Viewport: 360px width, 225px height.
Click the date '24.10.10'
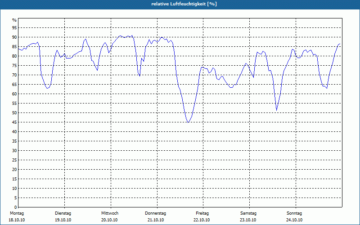click(294, 220)
